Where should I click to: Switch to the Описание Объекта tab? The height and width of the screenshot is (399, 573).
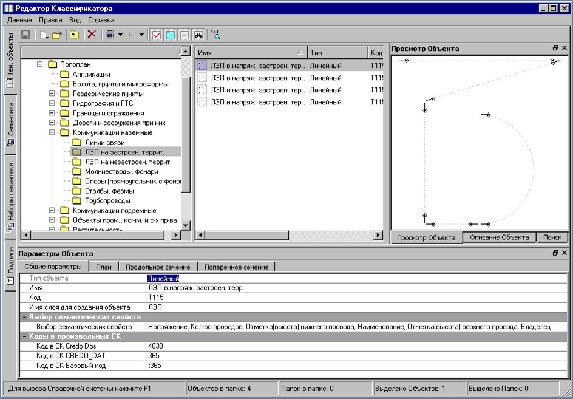pyautogui.click(x=499, y=237)
